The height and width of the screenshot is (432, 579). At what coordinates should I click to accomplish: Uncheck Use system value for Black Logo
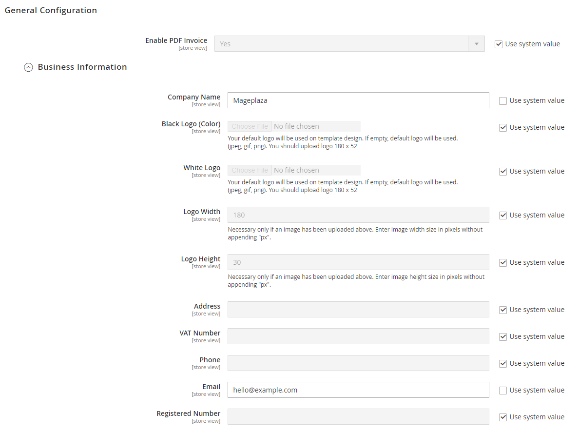(503, 128)
